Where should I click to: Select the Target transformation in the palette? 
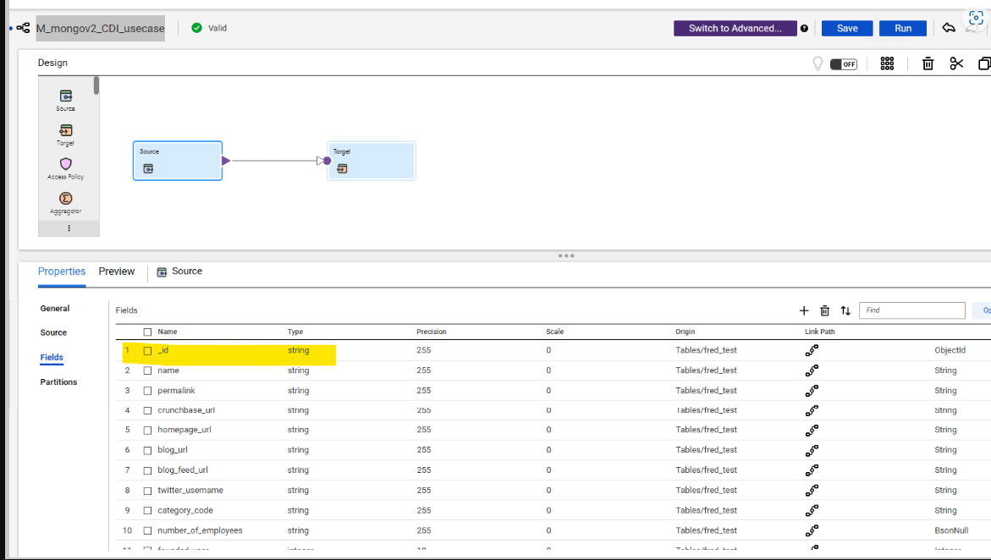(66, 135)
